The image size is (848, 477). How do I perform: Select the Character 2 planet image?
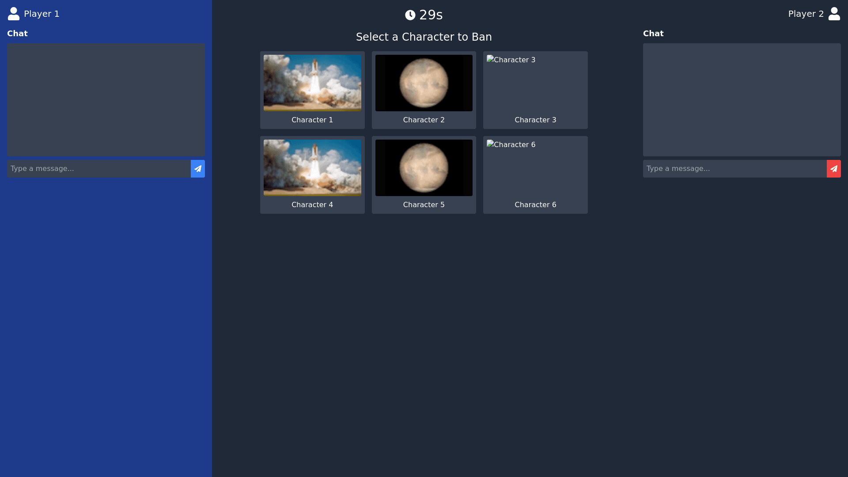coord(424,83)
